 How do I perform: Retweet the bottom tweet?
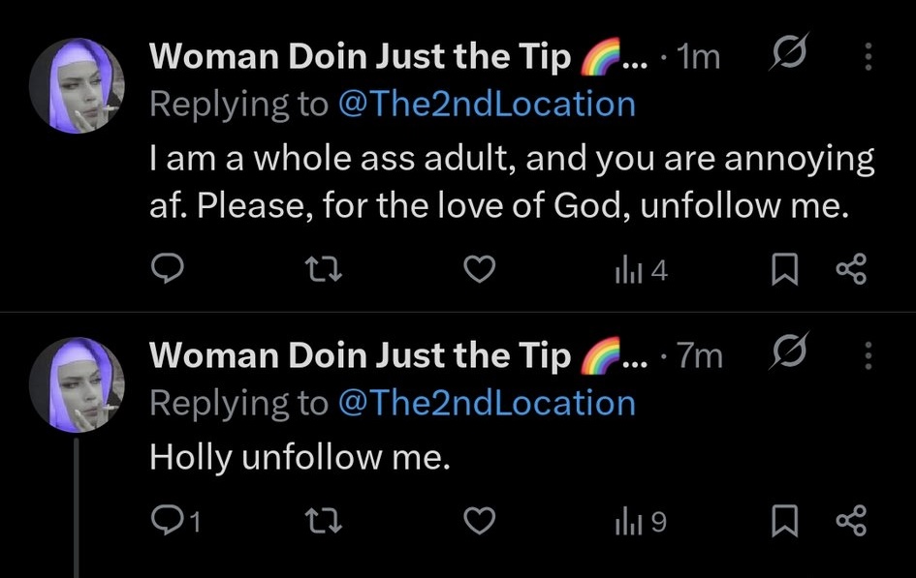click(323, 521)
